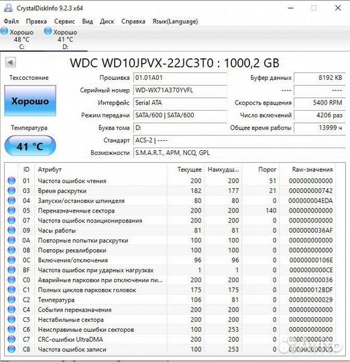Select raw value 0000000000CE
Image resolution: width=350 pixels, height=362 pixels.
[310, 270]
